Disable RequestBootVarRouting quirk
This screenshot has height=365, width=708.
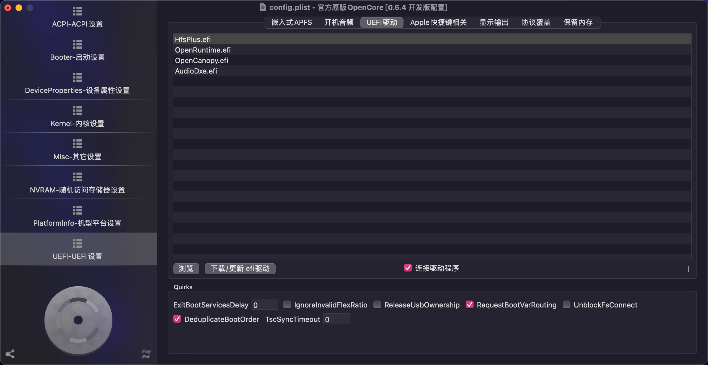click(x=470, y=304)
